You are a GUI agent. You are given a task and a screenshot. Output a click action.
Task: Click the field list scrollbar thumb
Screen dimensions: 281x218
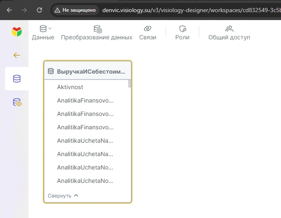point(130,83)
